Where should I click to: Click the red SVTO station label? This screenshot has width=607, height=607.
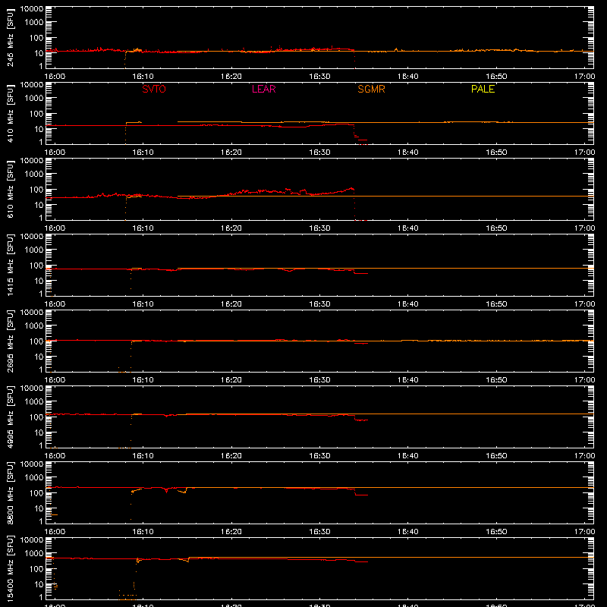tap(154, 89)
